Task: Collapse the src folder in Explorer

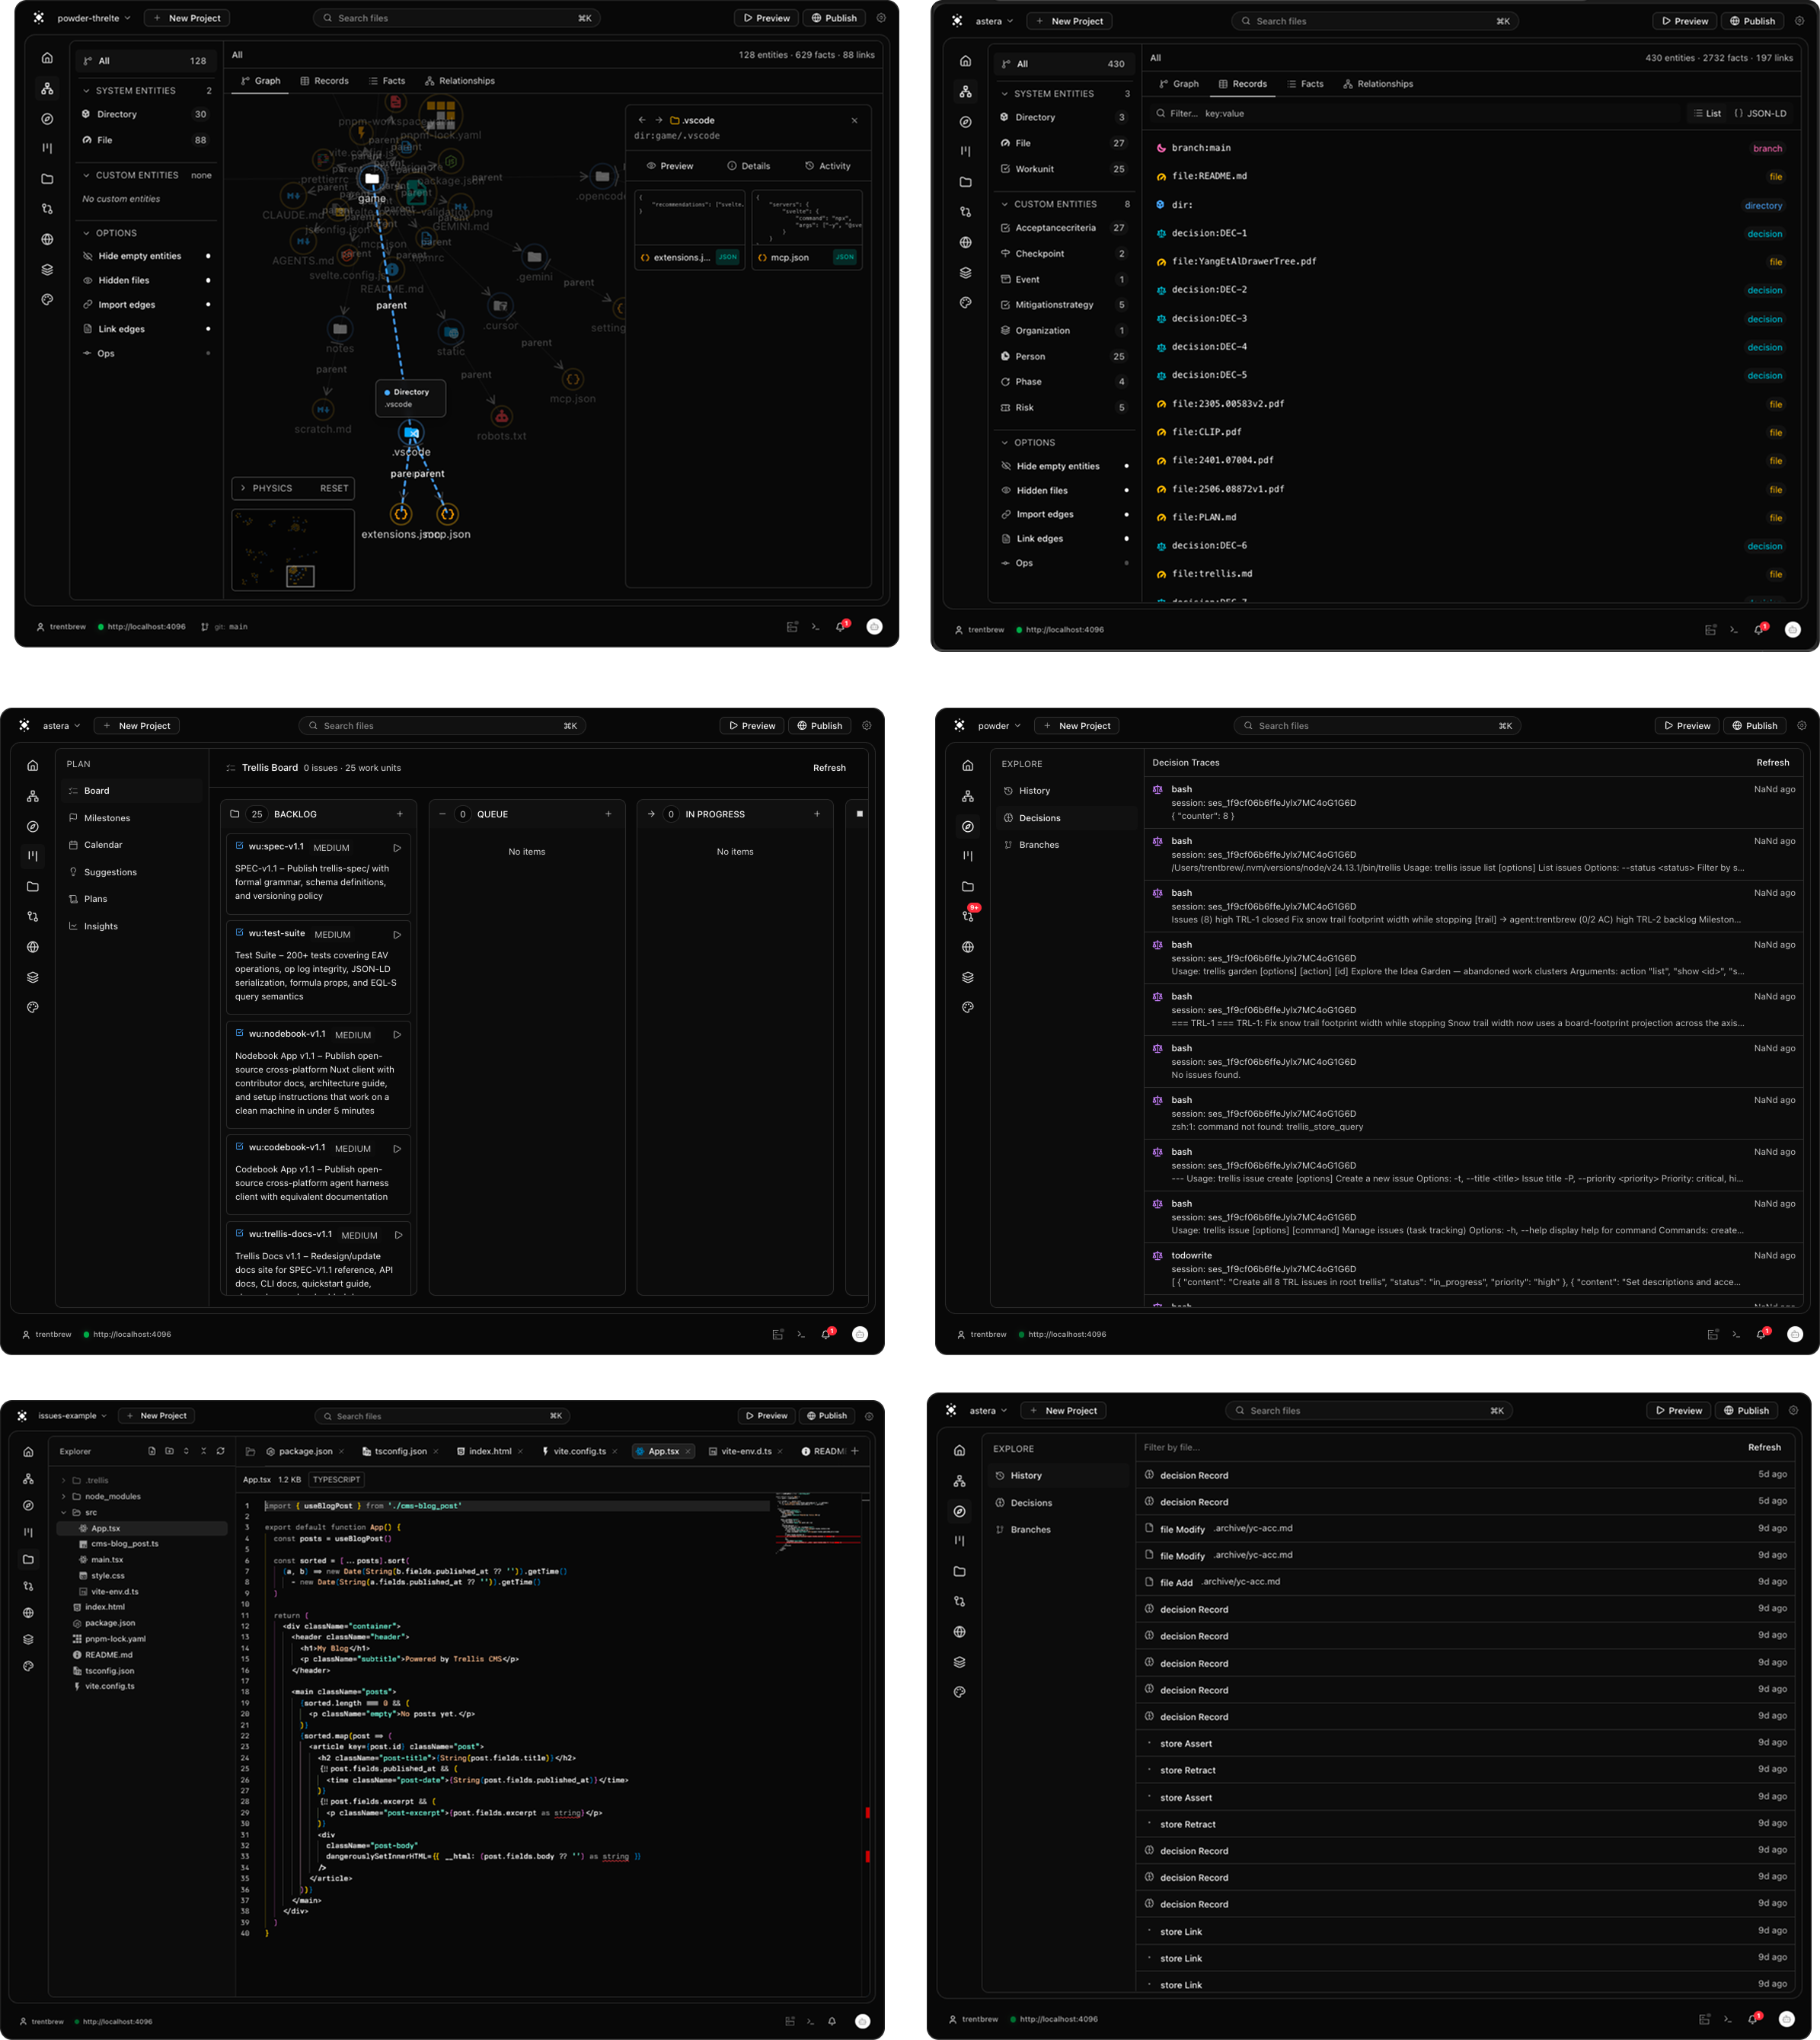Action: click(x=64, y=1513)
